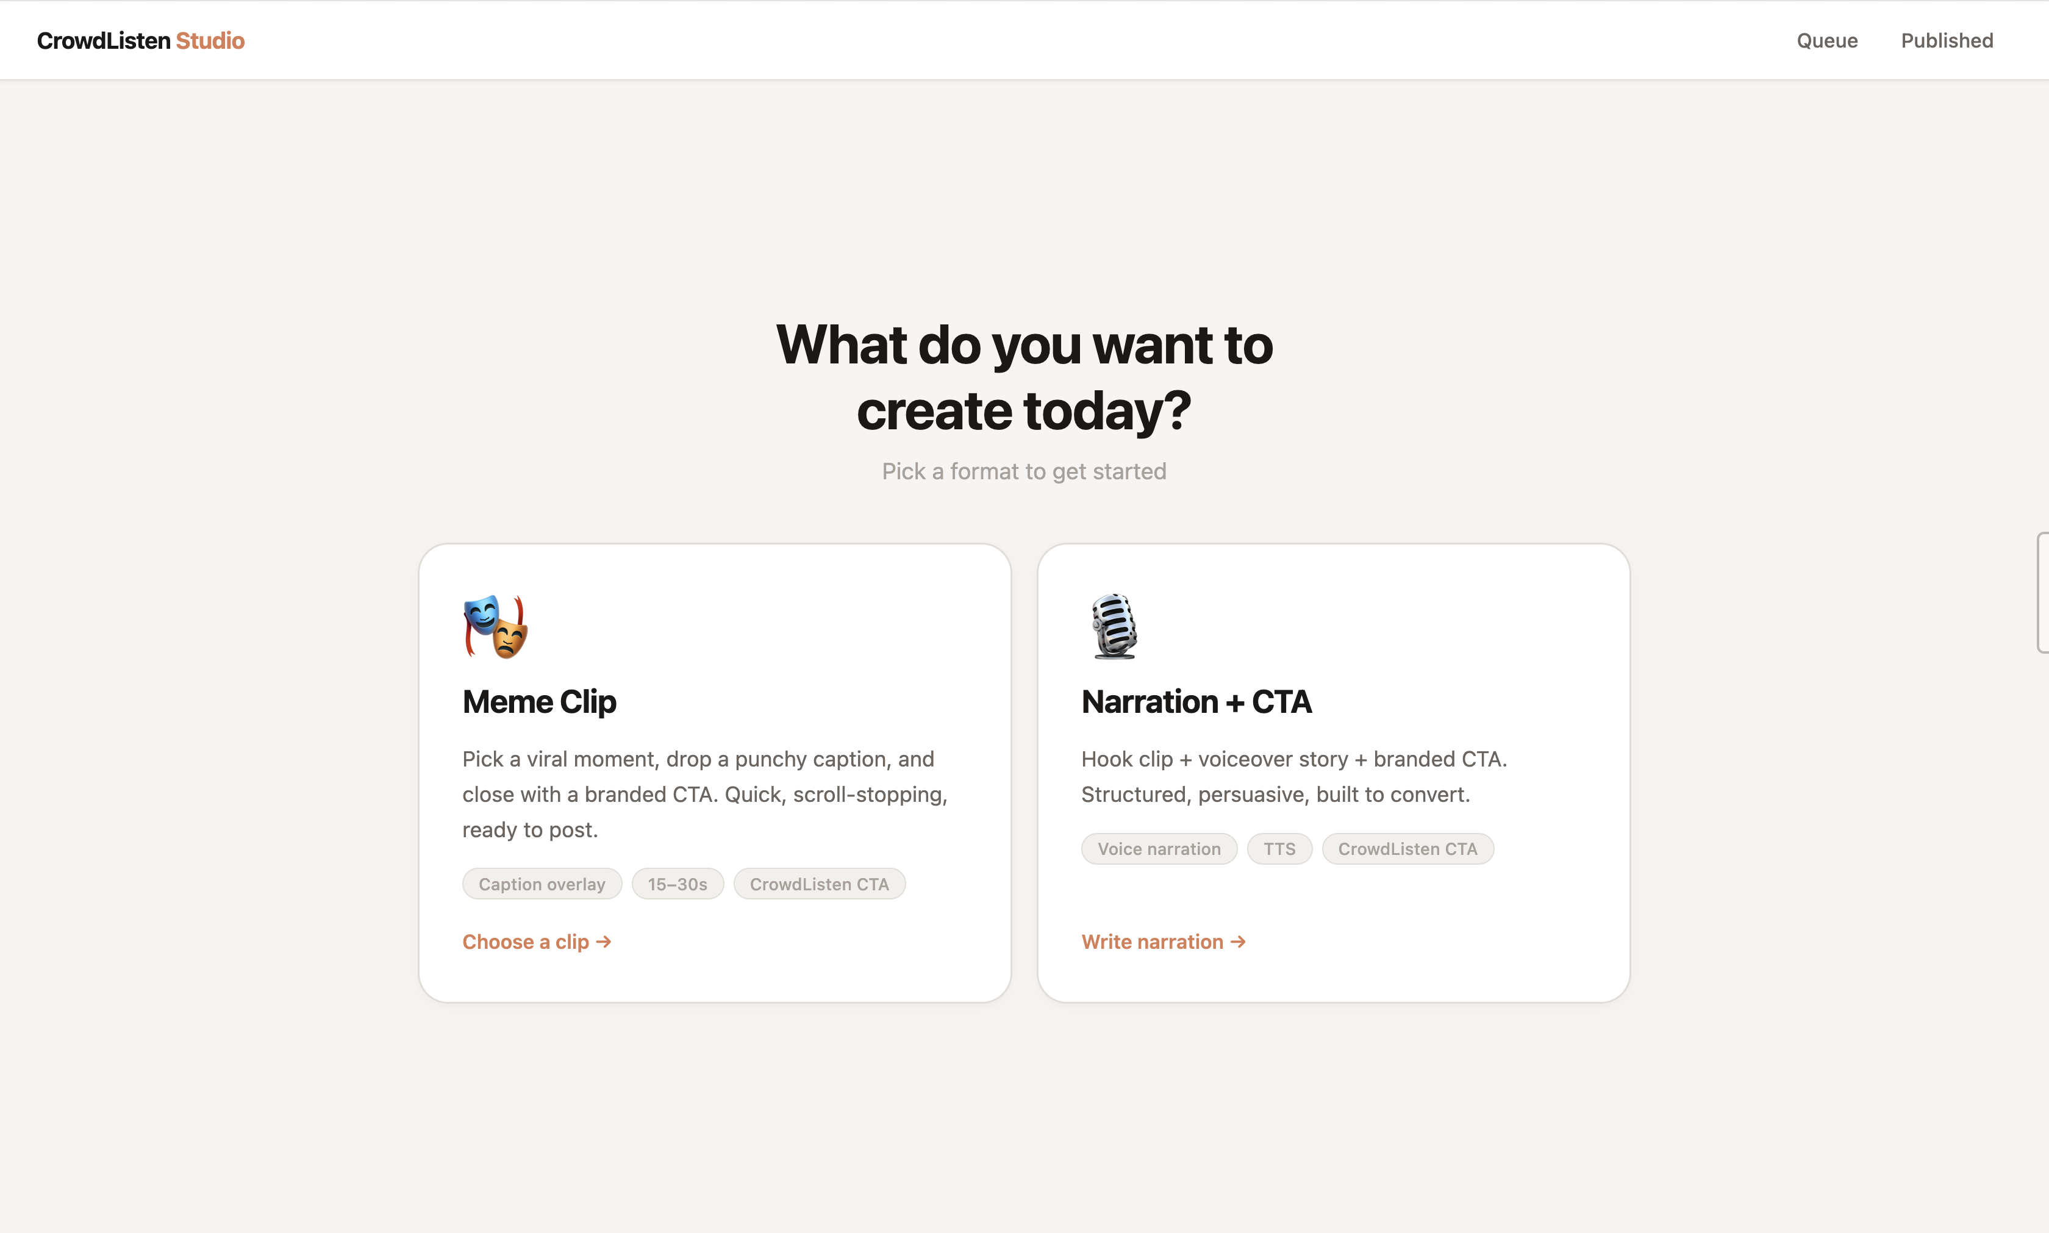Select the Meme Clip card title

click(539, 702)
